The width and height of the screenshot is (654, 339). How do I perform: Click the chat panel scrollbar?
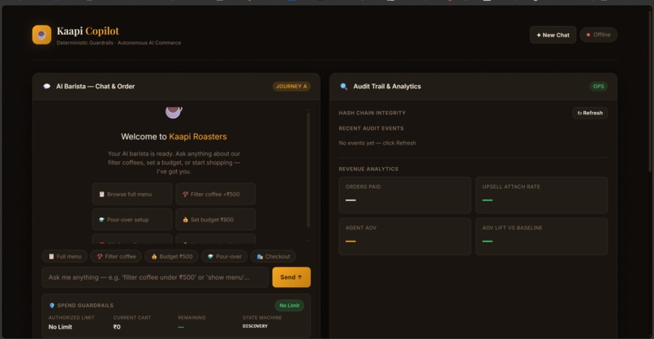coord(308,169)
